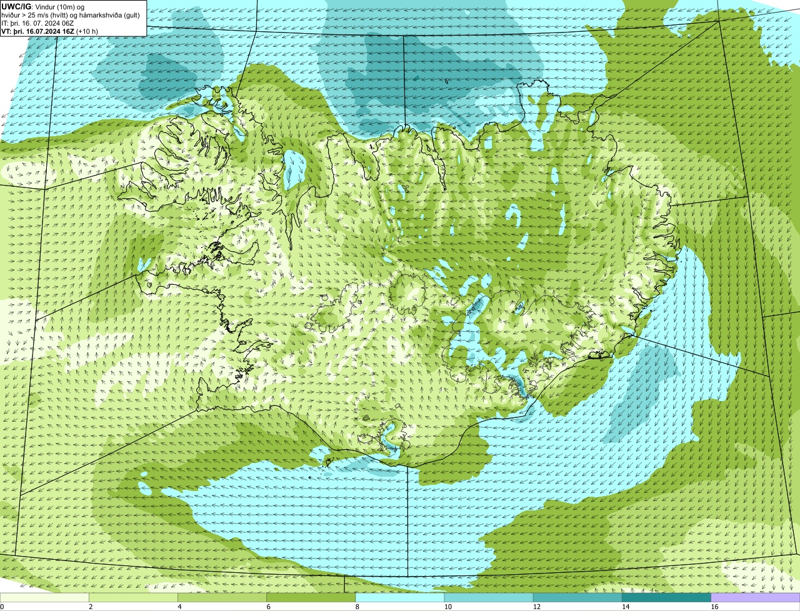Screen dimensions: 800x611
Task: Click the line mentioning "hámarkshviða (gult)"
Action: pos(71,15)
